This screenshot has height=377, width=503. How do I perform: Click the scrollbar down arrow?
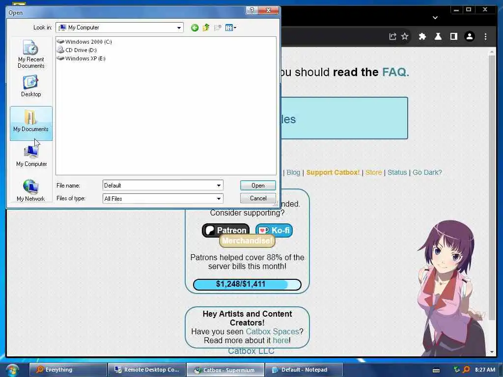pyautogui.click(x=492, y=352)
